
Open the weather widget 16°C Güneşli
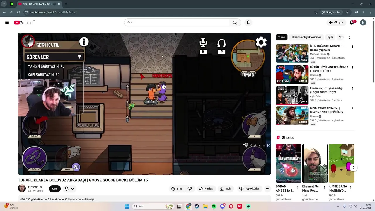tap(11, 206)
